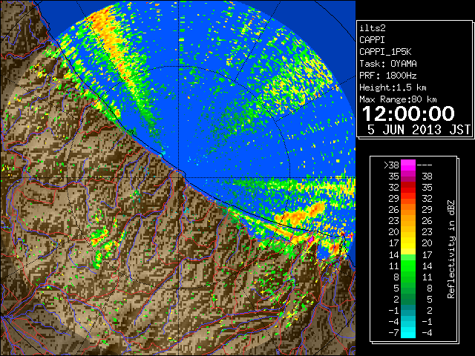Click the "Height:1.5 km" value
Screen dimensions: 475x356
coord(393,88)
